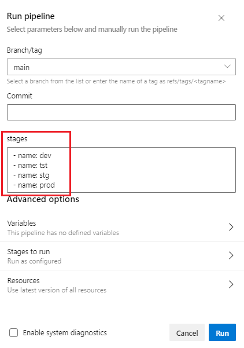This screenshot has height=348, width=244.
Task: Place cursor on the 'name: stg' line
Action: (31, 175)
